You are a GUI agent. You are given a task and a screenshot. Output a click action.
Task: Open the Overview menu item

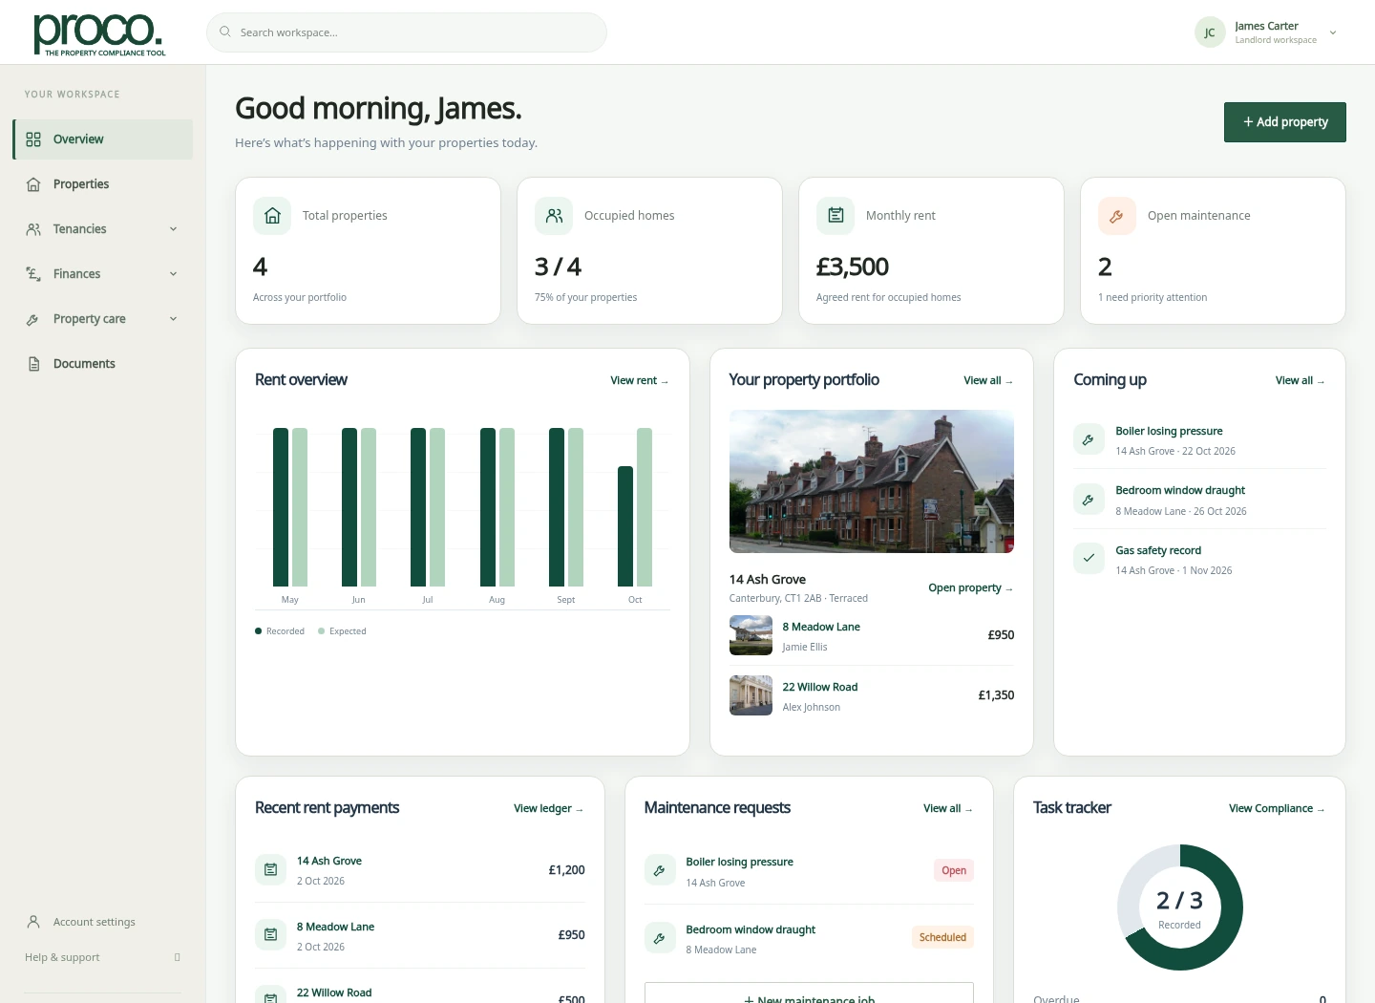[x=103, y=139]
